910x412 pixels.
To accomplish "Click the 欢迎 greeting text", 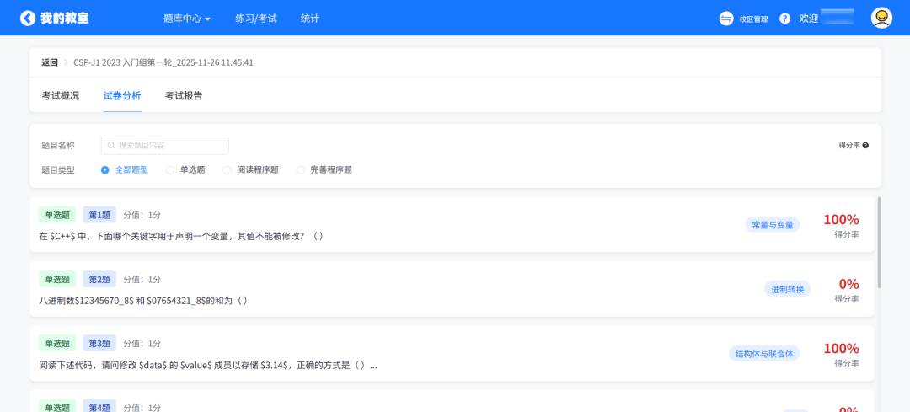I will point(808,19).
